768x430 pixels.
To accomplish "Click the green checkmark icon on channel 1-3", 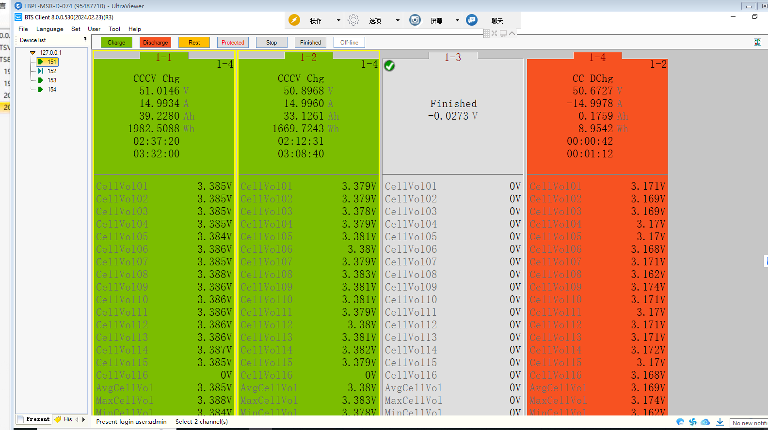I will [389, 66].
